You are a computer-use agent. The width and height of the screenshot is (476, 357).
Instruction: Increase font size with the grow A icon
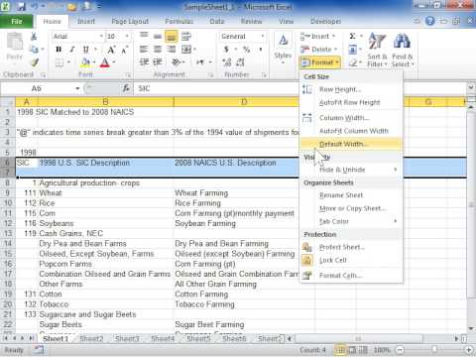pyautogui.click(x=111, y=50)
